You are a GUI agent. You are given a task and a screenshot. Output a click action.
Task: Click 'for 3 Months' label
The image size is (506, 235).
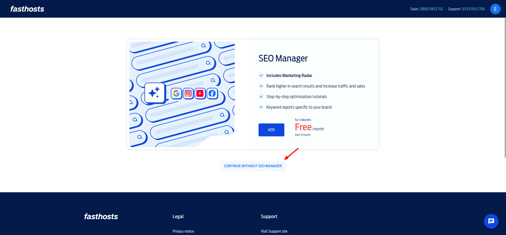coord(303,120)
